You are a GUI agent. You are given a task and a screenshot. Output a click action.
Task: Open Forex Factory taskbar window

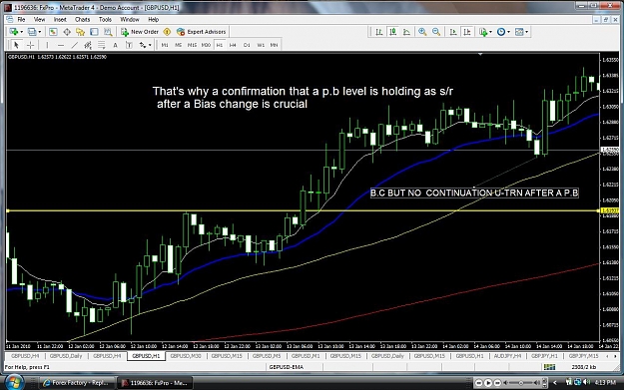tap(77, 383)
